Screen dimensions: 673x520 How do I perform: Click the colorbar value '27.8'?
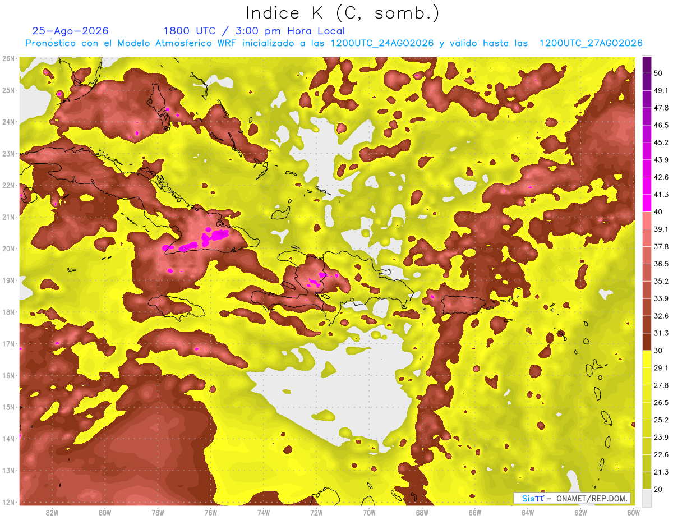tap(662, 385)
